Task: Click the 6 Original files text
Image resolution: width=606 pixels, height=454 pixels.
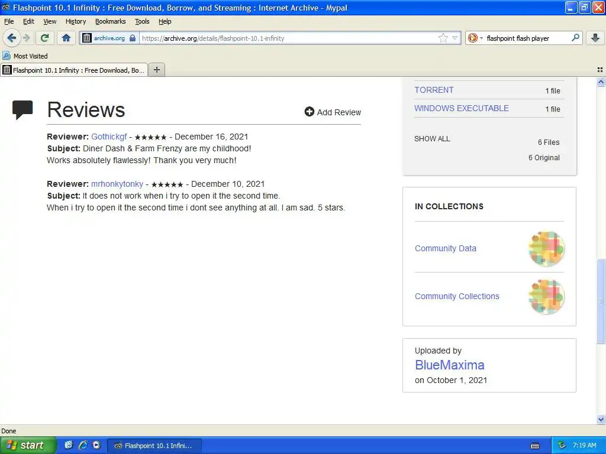Action: [544, 157]
